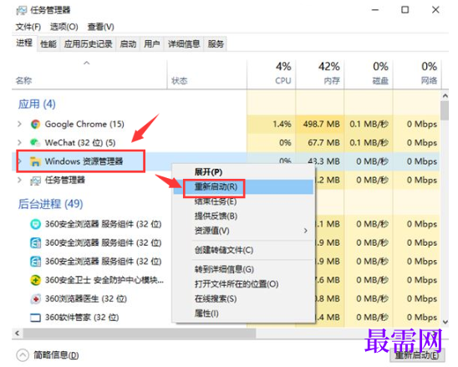Viewport: 458px width, 367px height.
Task: Sort by the 网络 column header
Action: coord(417,74)
